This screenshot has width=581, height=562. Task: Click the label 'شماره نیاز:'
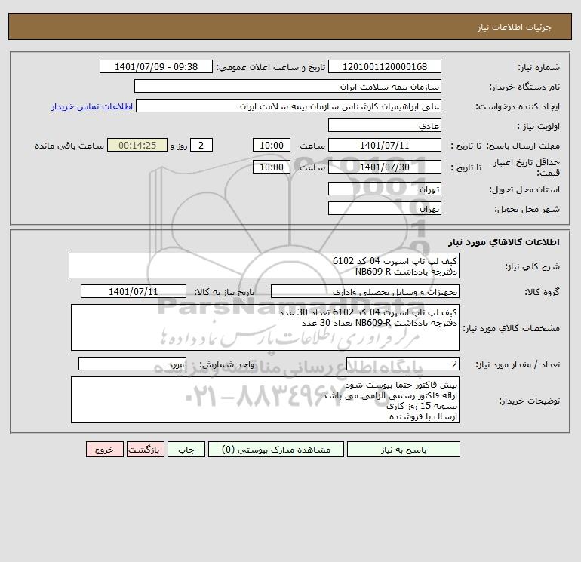pyautogui.click(x=539, y=67)
